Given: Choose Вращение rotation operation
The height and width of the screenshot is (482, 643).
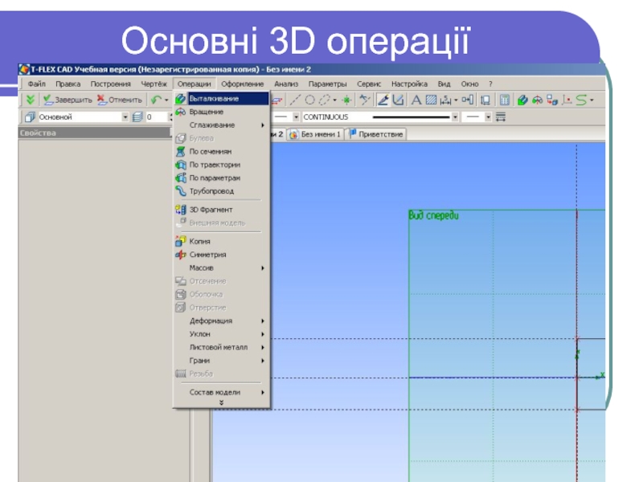Looking at the screenshot, I should (x=207, y=112).
